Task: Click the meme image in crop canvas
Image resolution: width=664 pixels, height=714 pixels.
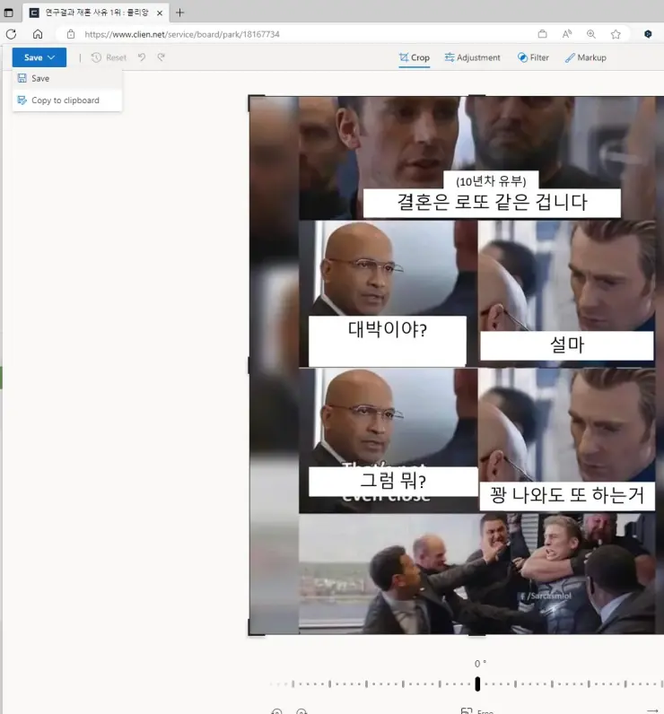Action: click(457, 365)
